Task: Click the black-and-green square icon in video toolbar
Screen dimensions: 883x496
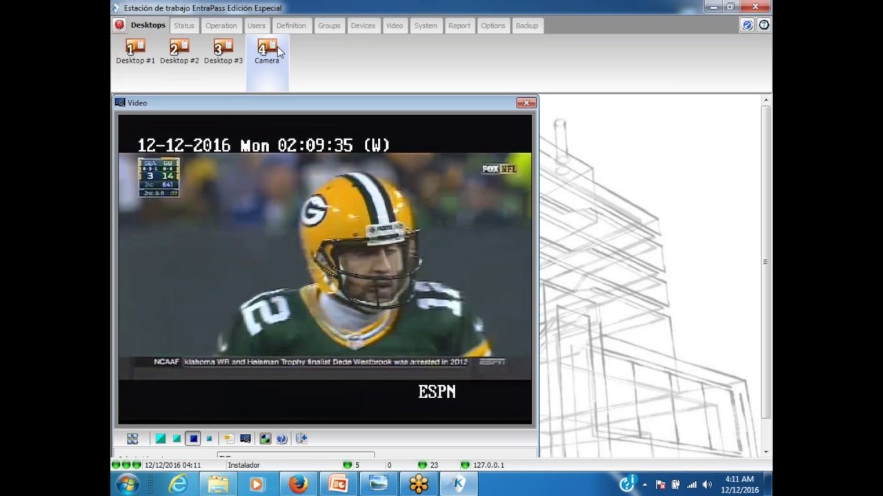Action: (x=265, y=438)
